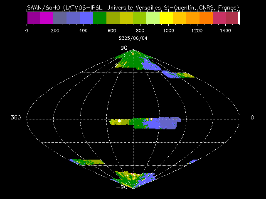This screenshot has width=266, height=199.
Task: Click the dark purple swatch in color bar
Action: point(34,18)
